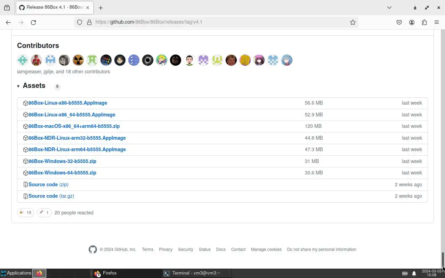This screenshot has width=445, height=278.
Task: Click the assets count badge 9
Action: coord(57,87)
